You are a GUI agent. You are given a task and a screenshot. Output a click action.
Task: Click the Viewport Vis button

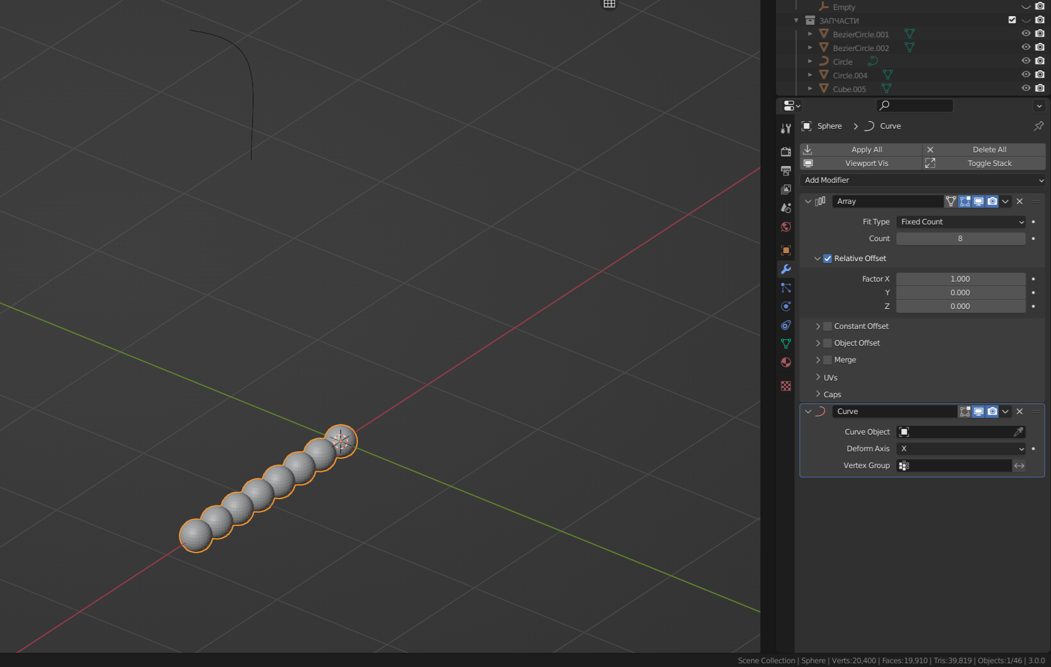[x=861, y=163]
